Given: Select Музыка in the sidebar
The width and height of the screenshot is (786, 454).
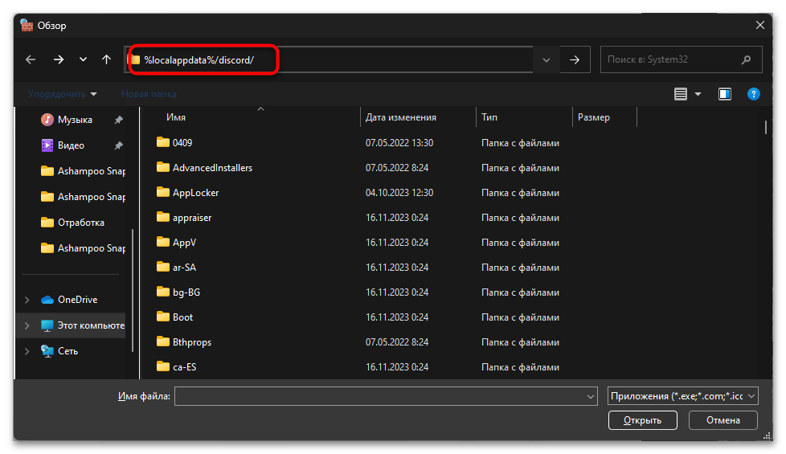Looking at the screenshot, I should (x=75, y=120).
